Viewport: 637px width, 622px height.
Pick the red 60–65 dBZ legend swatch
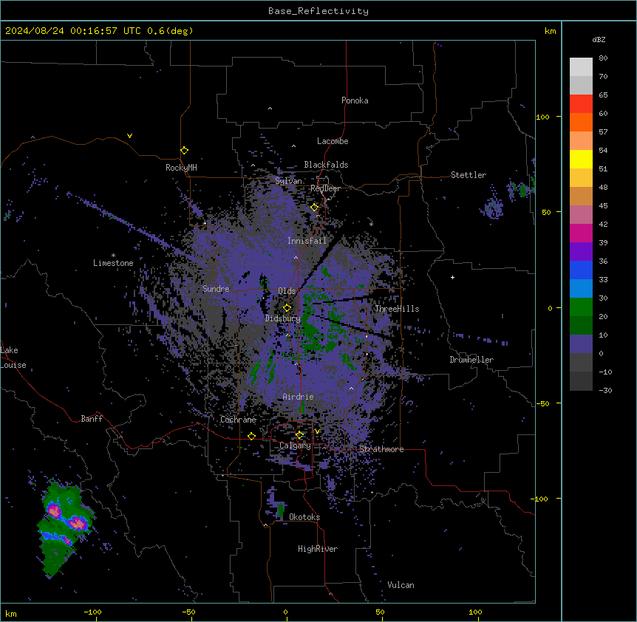point(581,104)
